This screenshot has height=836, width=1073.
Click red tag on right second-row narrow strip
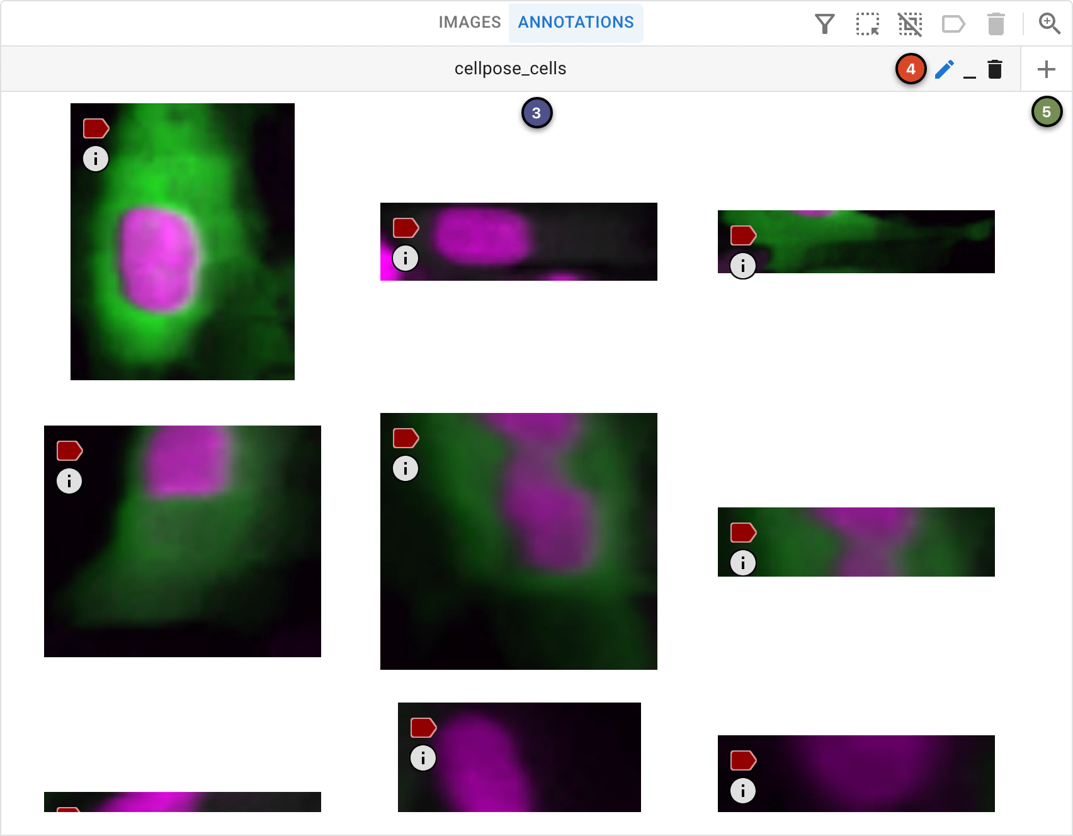pyautogui.click(x=743, y=533)
